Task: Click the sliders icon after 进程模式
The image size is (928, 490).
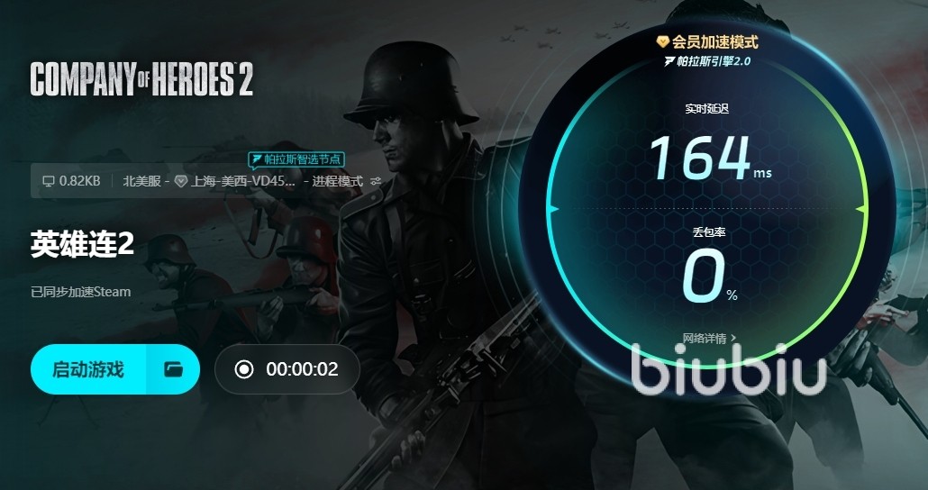Action: (x=376, y=181)
